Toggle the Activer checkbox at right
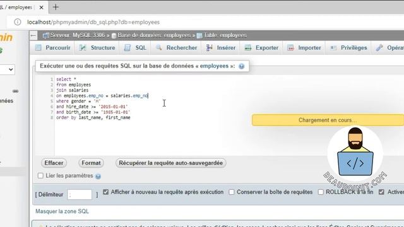 (381, 192)
